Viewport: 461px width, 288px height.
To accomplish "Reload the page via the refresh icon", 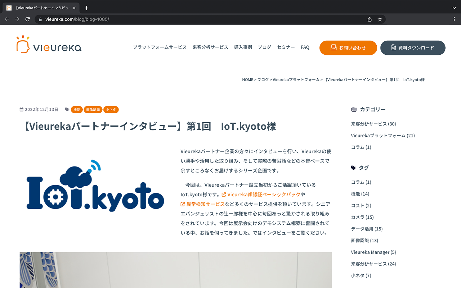I will pos(27,19).
